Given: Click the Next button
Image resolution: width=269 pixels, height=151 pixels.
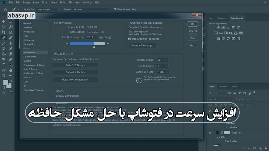Looking at the screenshot, I should tap(193, 46).
